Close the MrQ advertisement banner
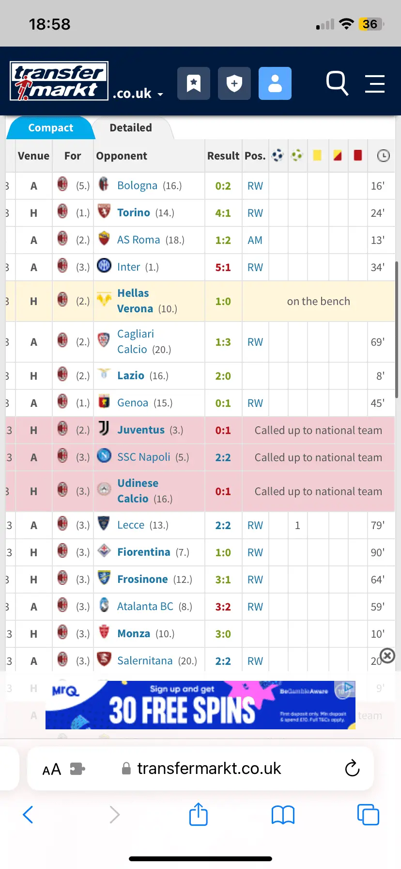 tap(387, 656)
